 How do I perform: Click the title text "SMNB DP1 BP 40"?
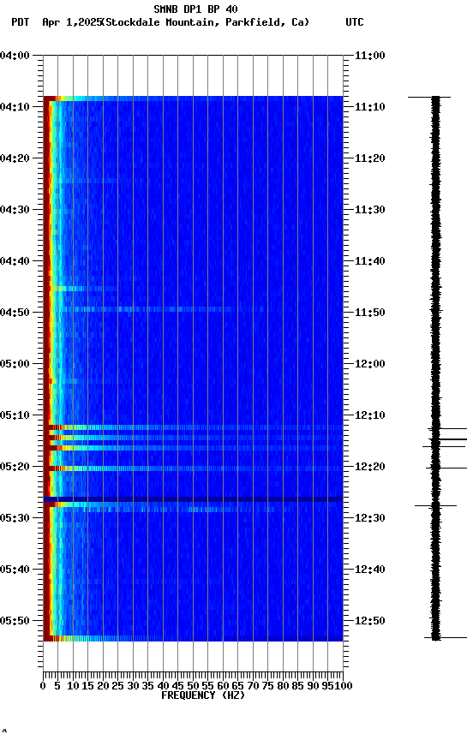point(195,9)
